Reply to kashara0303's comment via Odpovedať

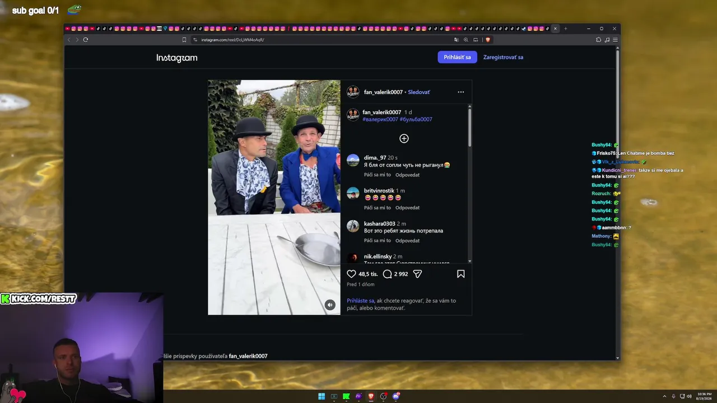click(407, 241)
